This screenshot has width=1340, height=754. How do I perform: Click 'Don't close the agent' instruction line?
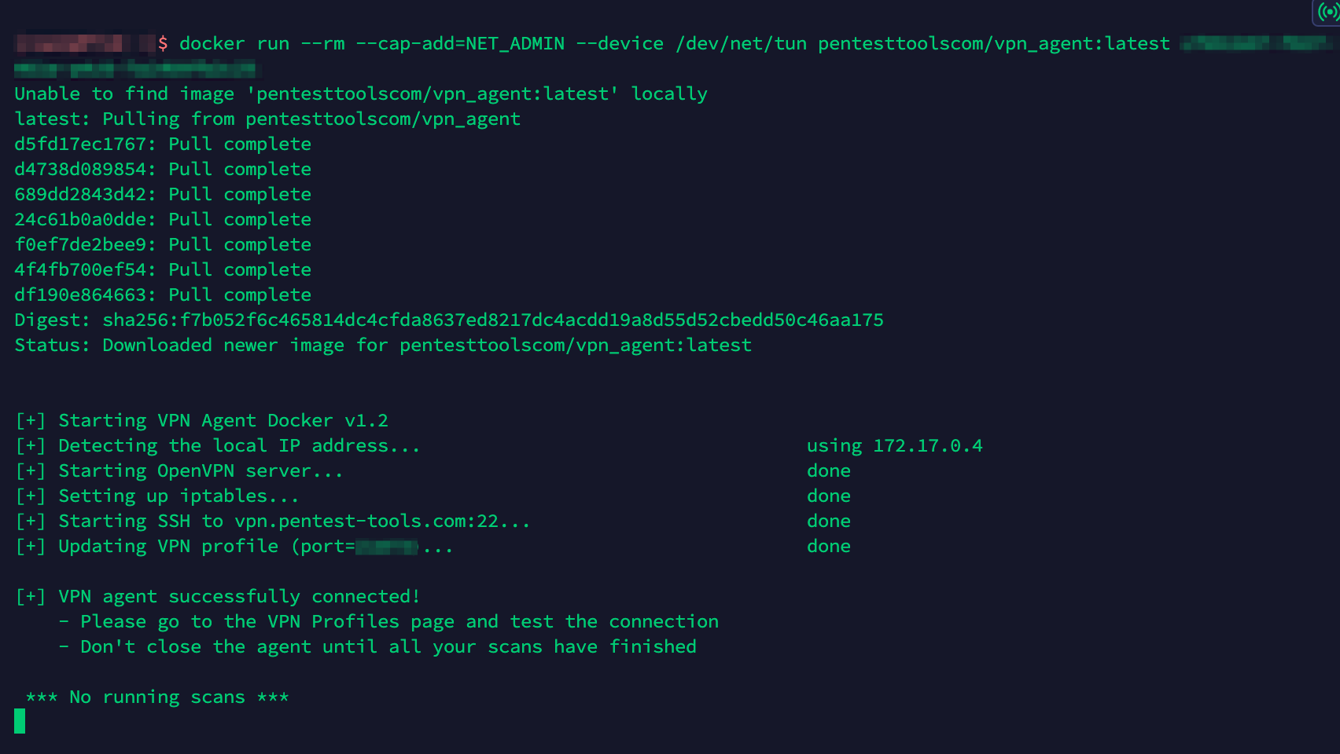pos(377,647)
